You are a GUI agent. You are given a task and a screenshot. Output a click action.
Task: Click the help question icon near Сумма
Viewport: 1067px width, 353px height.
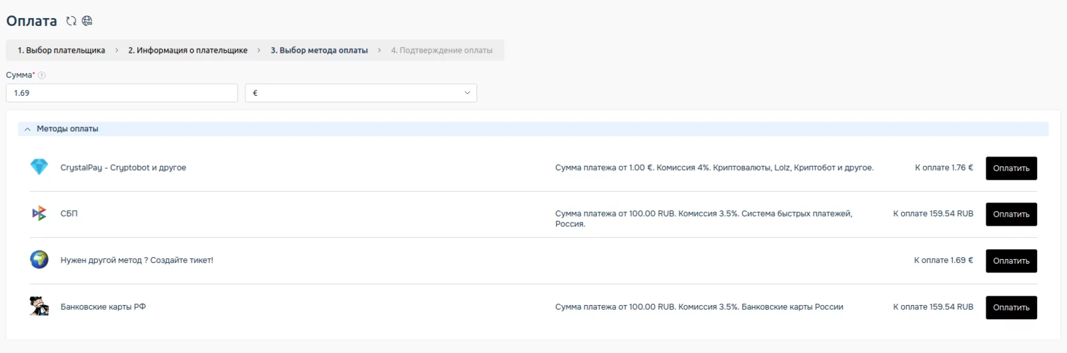tap(41, 75)
